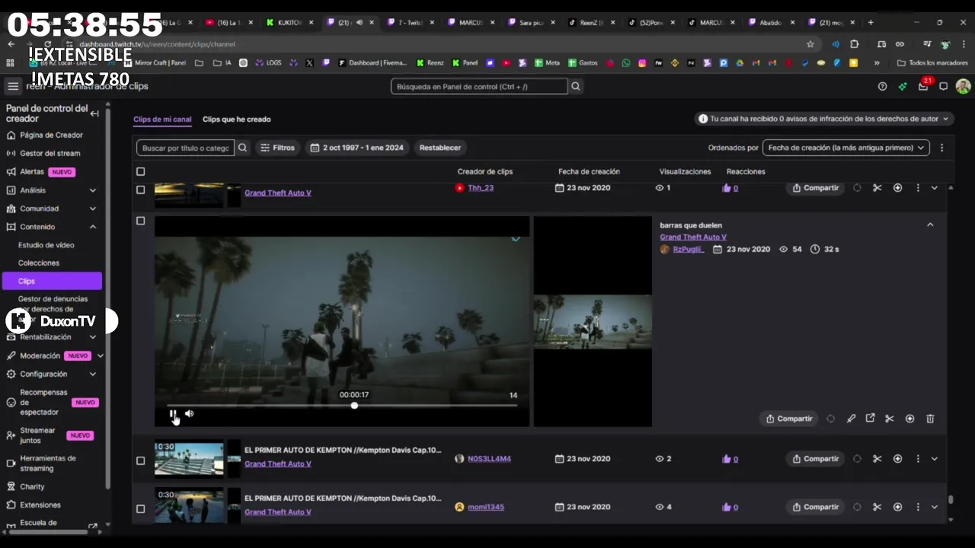The width and height of the screenshot is (975, 548).
Task: Seek using the clip playback progress handle
Action: 354,406
